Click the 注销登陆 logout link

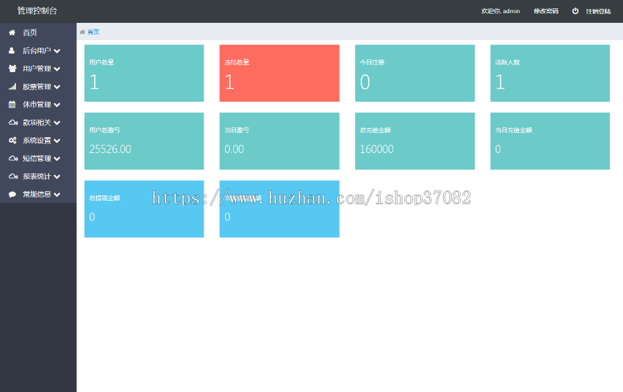[x=598, y=11]
